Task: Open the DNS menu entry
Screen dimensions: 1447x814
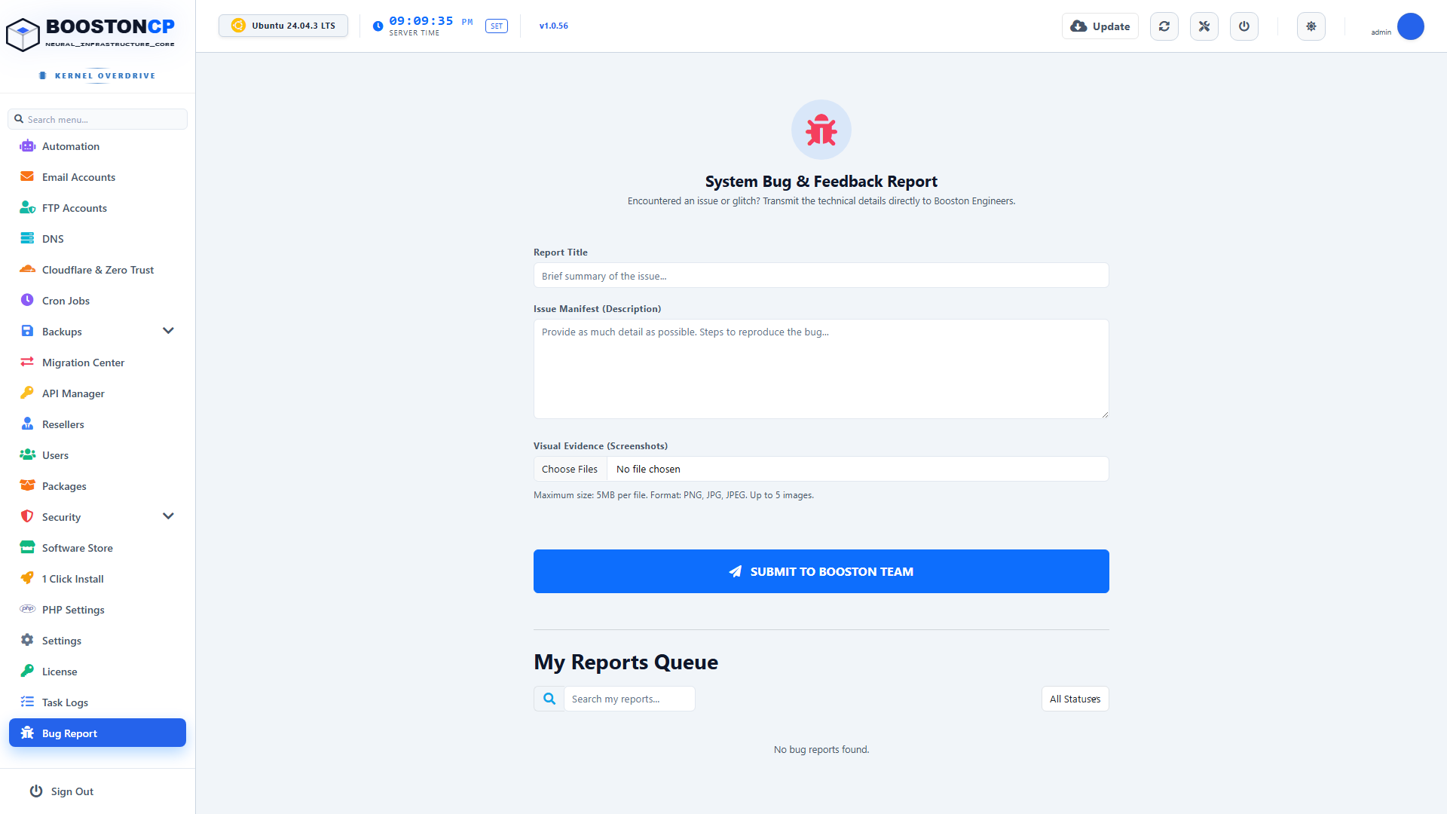Action: click(x=97, y=239)
